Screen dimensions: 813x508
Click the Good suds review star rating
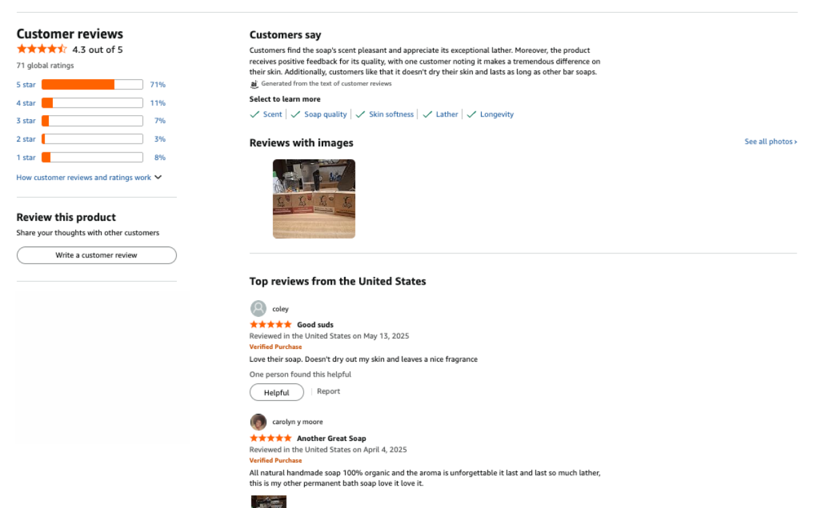(x=270, y=324)
